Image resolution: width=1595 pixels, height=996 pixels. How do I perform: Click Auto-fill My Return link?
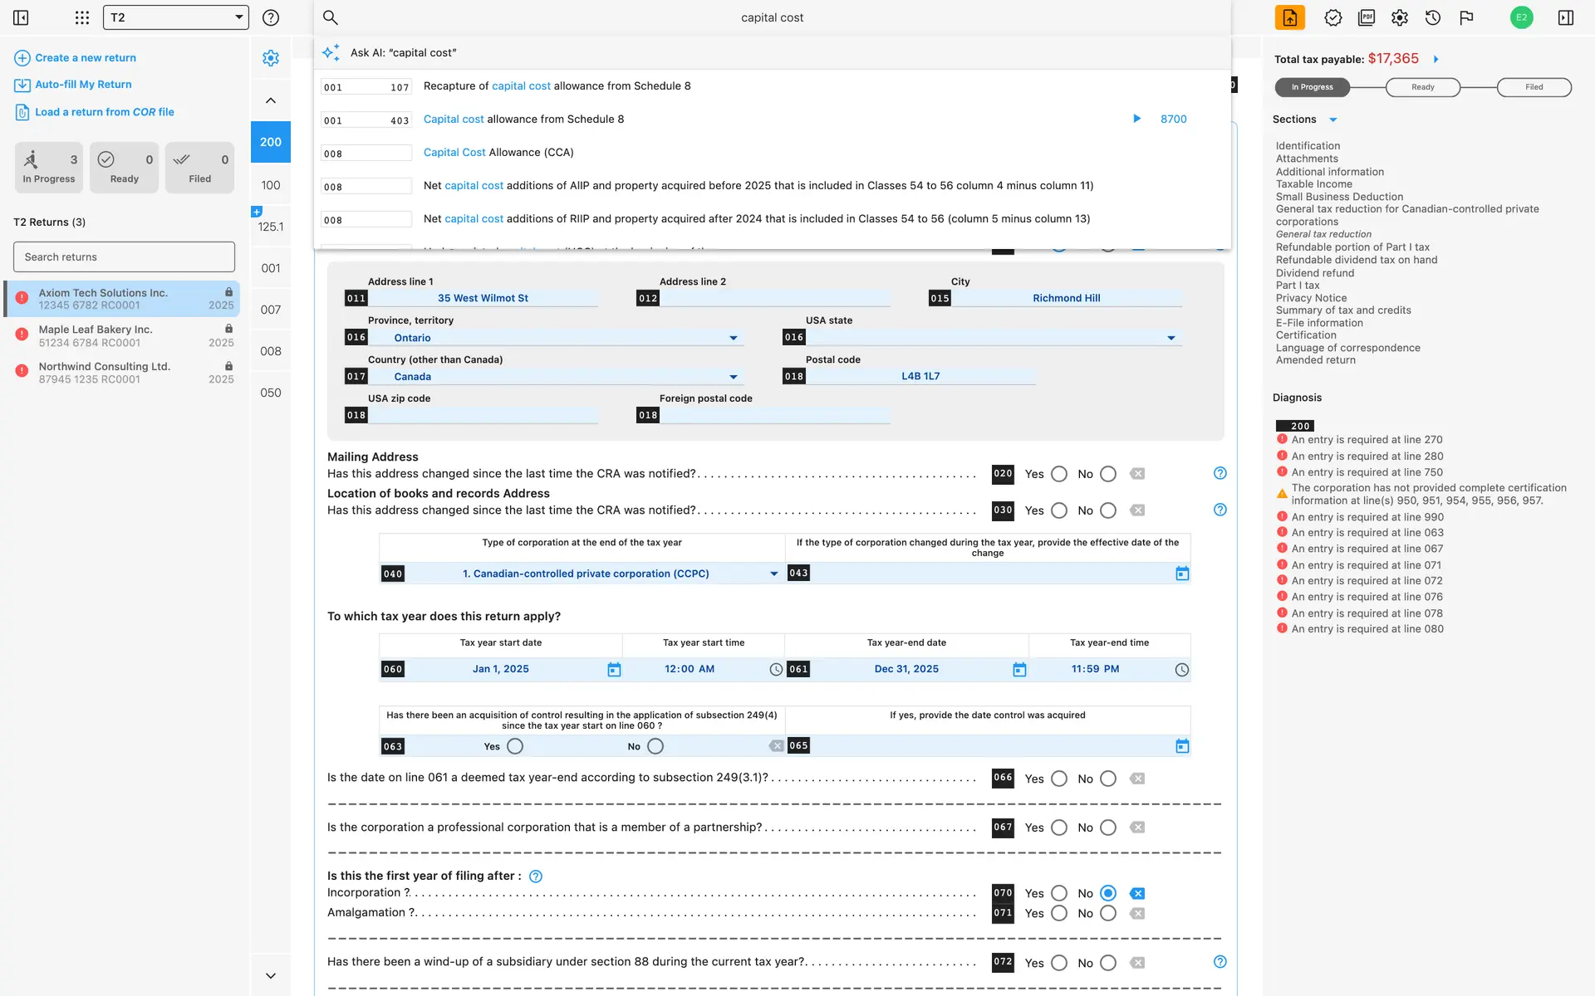tap(83, 85)
